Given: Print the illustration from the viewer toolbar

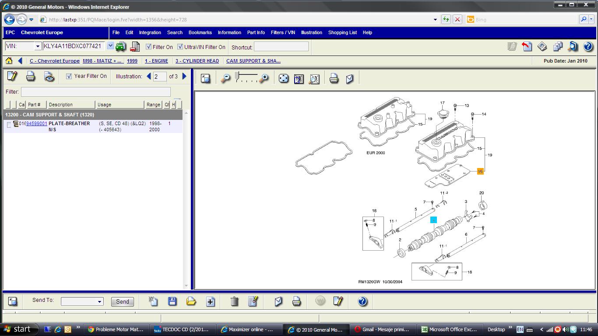Looking at the screenshot, I should (334, 78).
